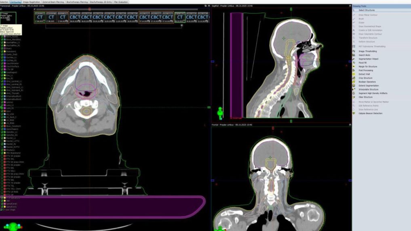
Task: Toggle the User Origin checkbox
Action: coord(2,209)
